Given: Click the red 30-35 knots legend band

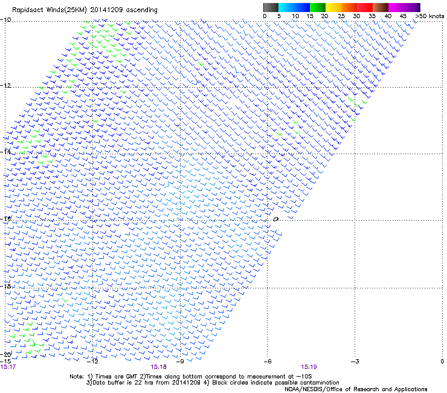Looking at the screenshot, I should pyautogui.click(x=365, y=7).
